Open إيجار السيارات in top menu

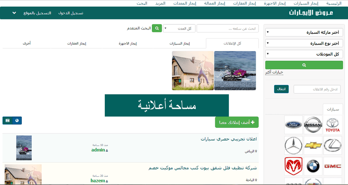(306, 3)
